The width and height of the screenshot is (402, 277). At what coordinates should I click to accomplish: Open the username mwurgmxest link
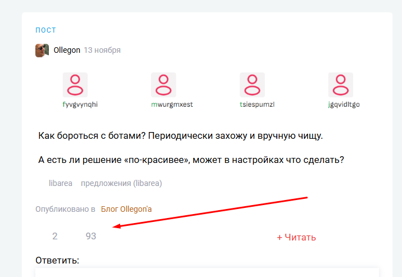[x=163, y=105]
